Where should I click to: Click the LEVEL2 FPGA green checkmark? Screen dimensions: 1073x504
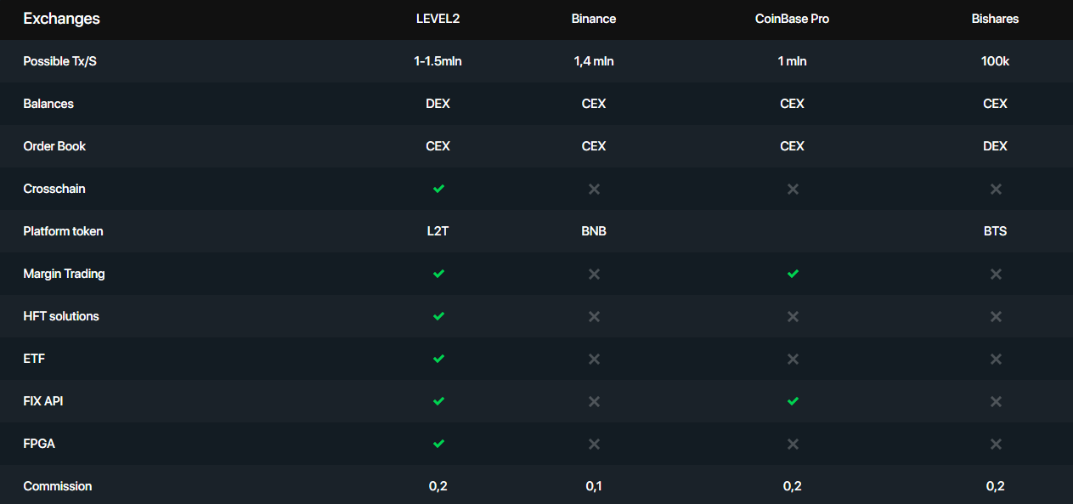pos(438,444)
